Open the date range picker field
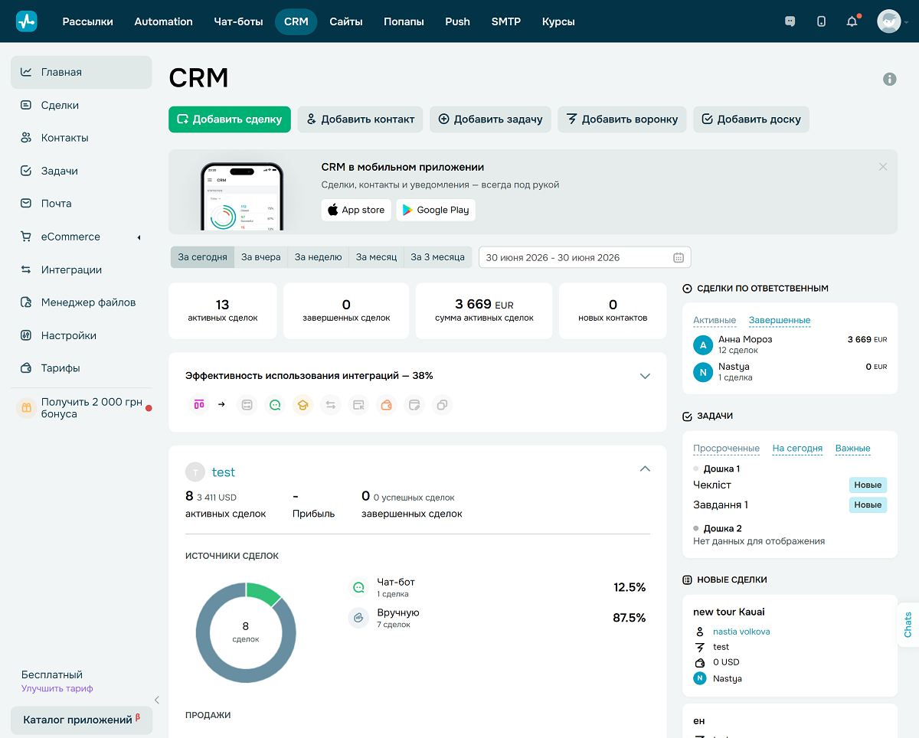This screenshot has width=919, height=738. (x=584, y=257)
